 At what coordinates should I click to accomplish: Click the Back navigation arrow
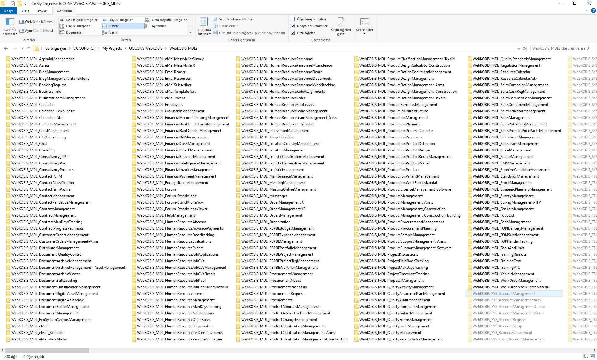click(6, 48)
